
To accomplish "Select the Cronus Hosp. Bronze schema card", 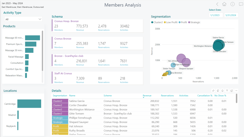I will pyautogui.click(x=97, y=26).
